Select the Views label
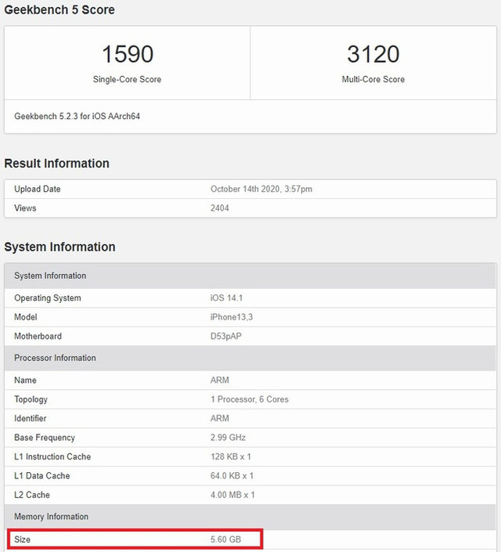 (x=25, y=208)
